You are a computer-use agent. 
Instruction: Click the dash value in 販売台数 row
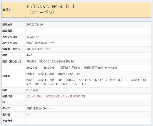tap(28, 31)
